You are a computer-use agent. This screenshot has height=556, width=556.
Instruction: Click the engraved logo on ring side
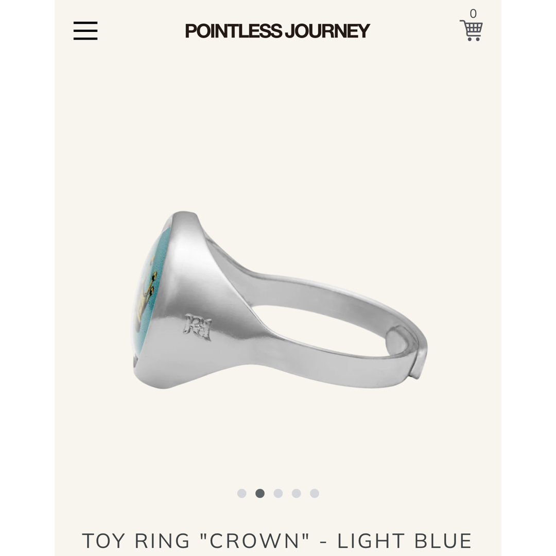[198, 327]
